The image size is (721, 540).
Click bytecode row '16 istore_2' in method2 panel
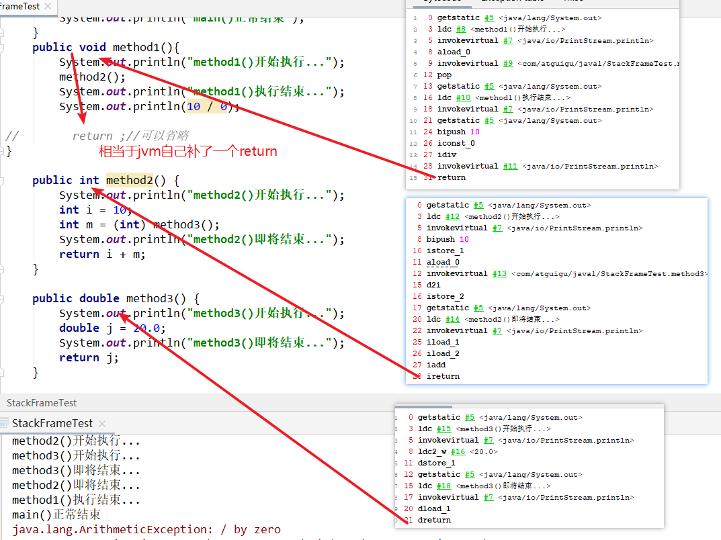(x=438, y=296)
